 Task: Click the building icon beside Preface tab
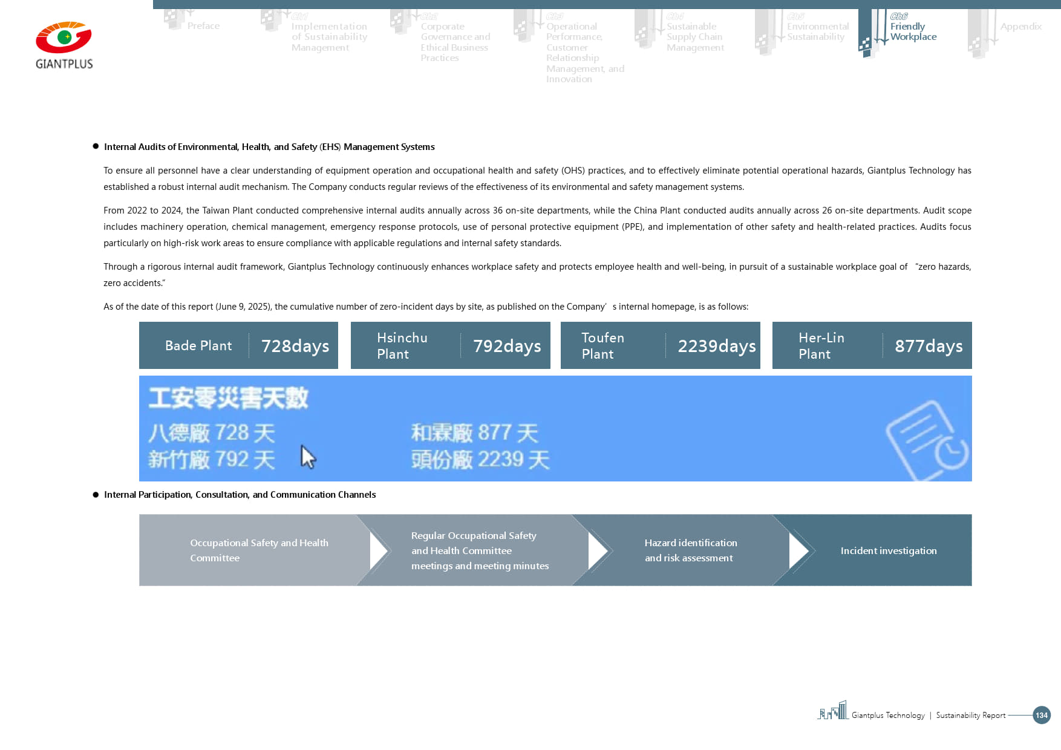174,19
